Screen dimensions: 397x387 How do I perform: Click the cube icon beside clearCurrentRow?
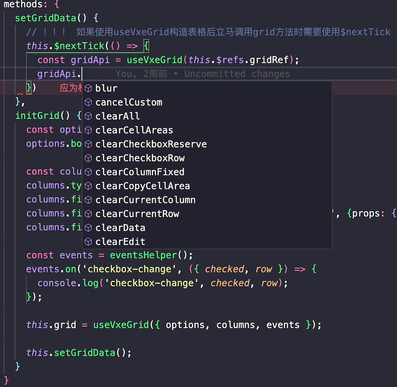pyautogui.click(x=88, y=214)
